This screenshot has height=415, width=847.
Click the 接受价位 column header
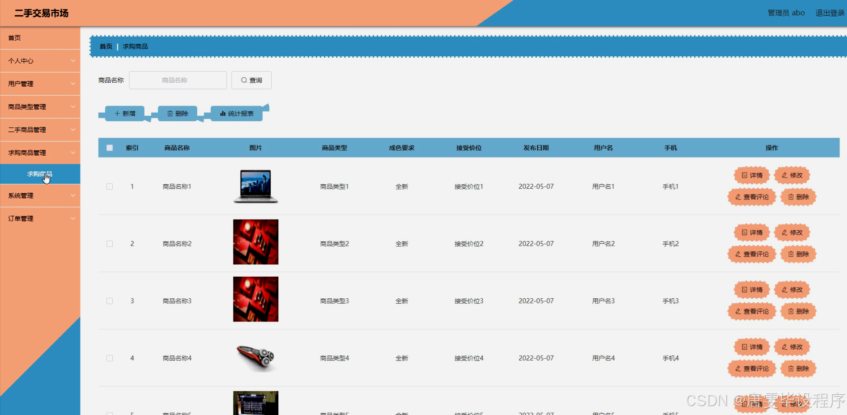(x=469, y=148)
